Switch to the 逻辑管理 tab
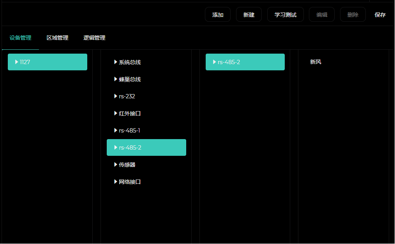This screenshot has height=244, width=395. click(x=94, y=38)
